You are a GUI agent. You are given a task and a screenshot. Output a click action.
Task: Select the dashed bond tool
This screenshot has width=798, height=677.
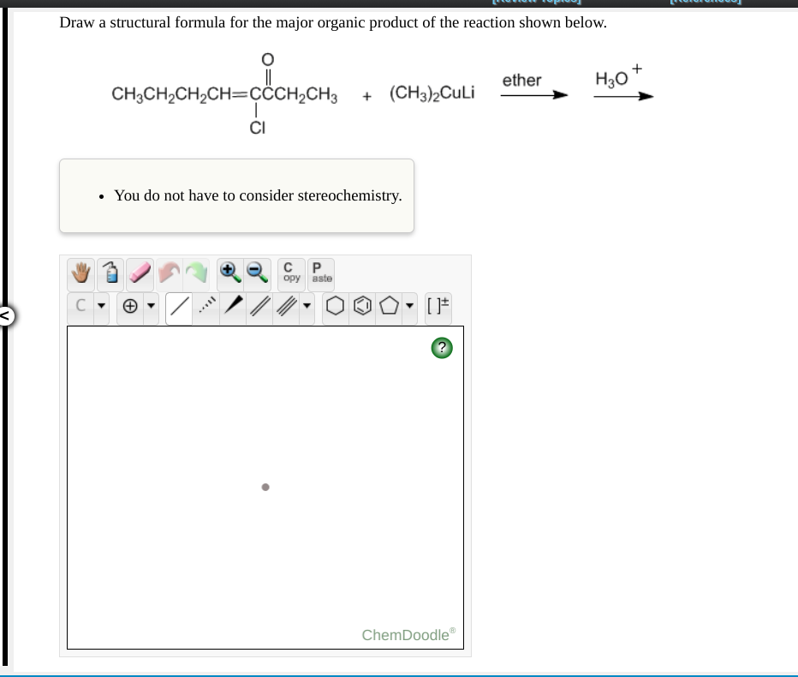207,307
